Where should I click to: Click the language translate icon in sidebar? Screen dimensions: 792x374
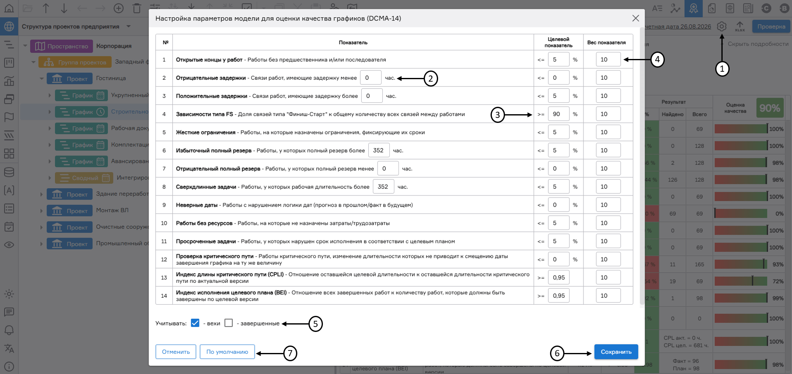point(9,348)
